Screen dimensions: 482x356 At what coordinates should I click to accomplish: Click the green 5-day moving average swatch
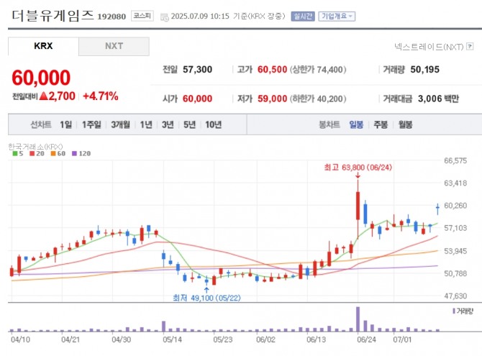pos(15,153)
